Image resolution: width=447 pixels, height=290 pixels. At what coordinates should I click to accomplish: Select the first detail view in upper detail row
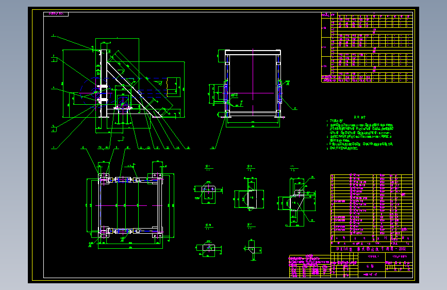pyautogui.click(x=209, y=194)
